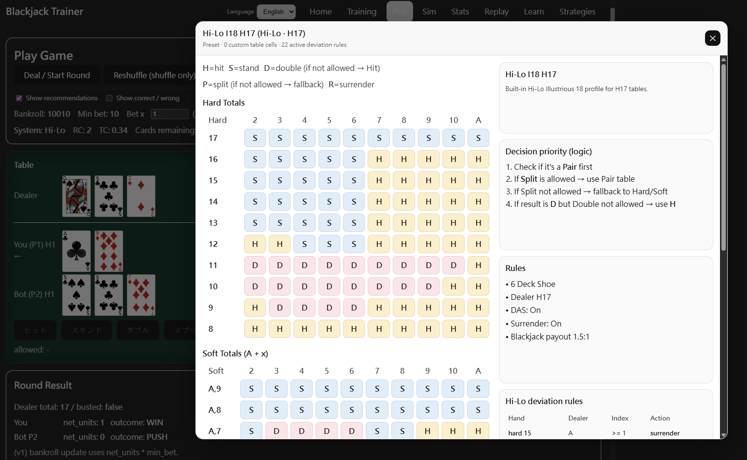
Task: Click the Soft A,7 vs dealer 2 cell
Action: click(251, 431)
